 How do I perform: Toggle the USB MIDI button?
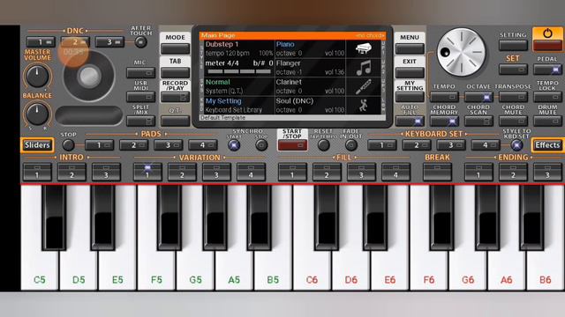[140, 97]
